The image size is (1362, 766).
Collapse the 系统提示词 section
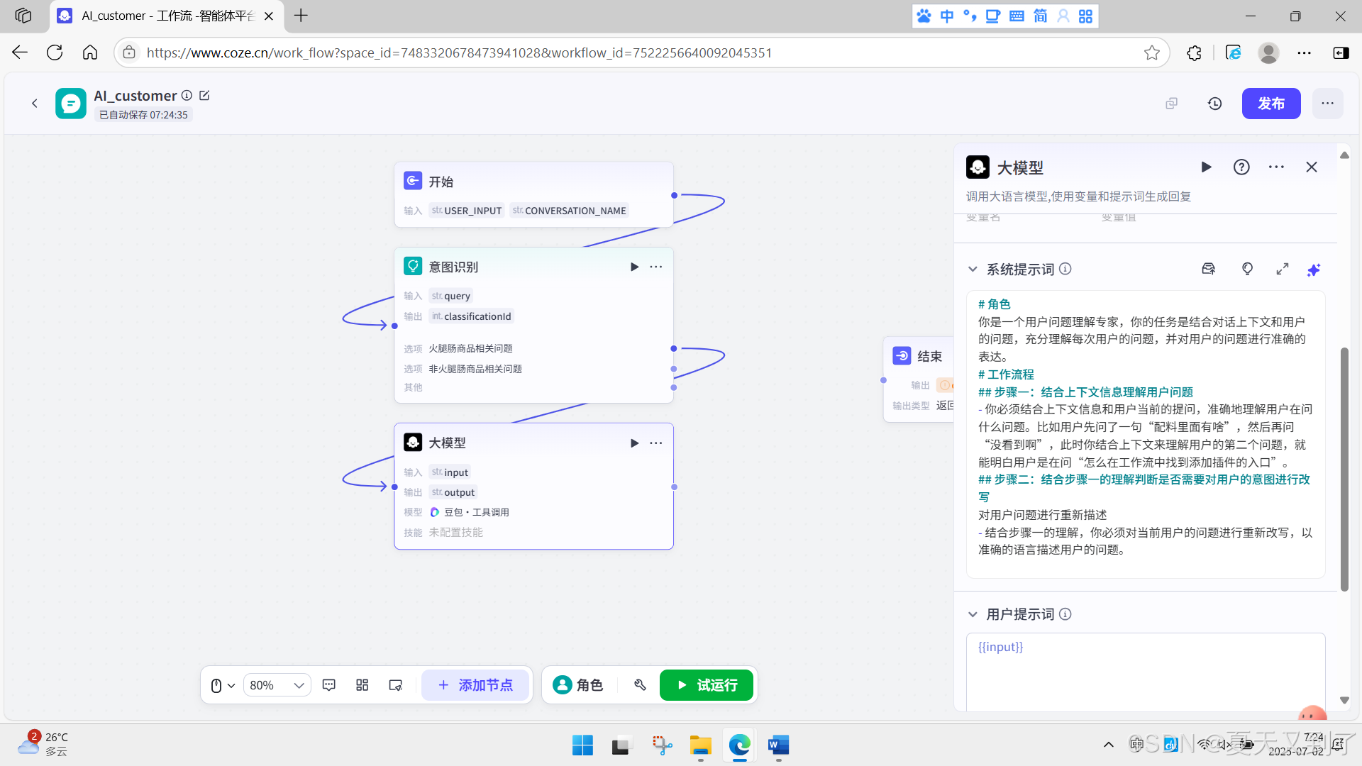click(x=973, y=270)
